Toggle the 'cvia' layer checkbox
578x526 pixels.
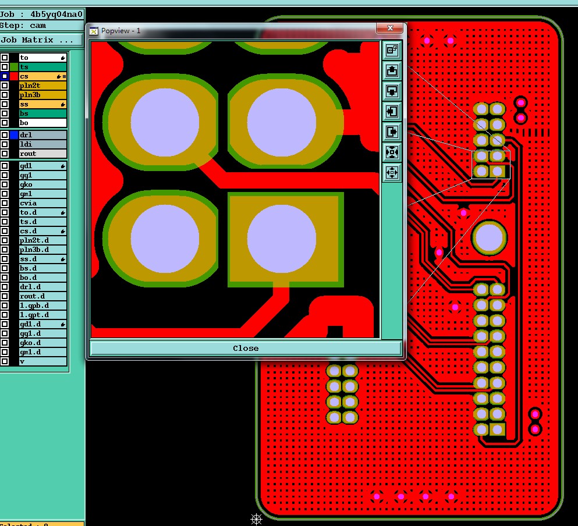tap(5, 203)
